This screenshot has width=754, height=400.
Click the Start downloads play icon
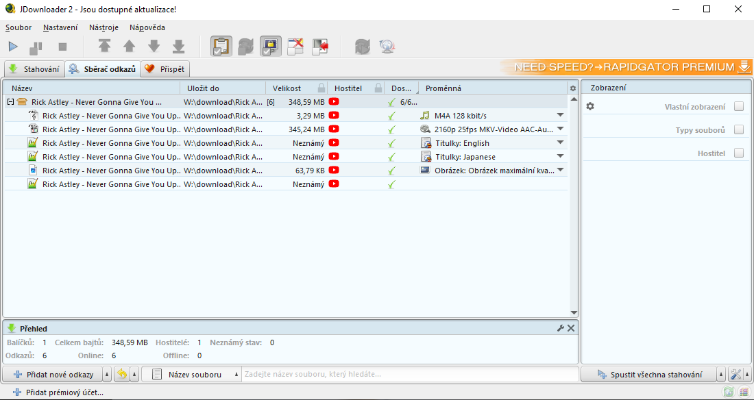14,47
